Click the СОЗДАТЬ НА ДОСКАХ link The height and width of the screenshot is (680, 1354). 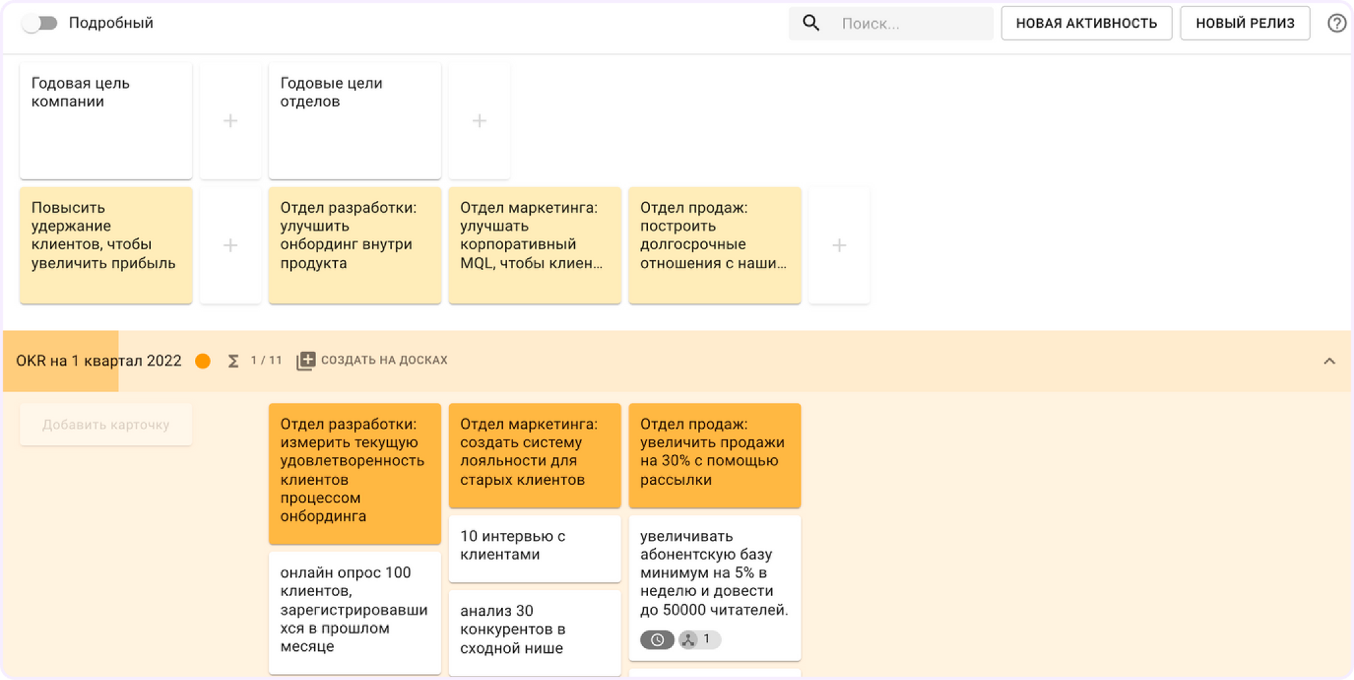pyautogui.click(x=384, y=360)
